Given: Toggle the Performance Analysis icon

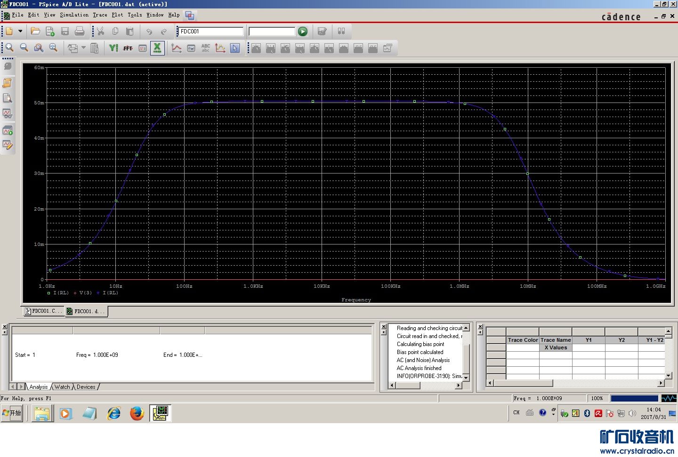Looking at the screenshot, I should click(143, 47).
